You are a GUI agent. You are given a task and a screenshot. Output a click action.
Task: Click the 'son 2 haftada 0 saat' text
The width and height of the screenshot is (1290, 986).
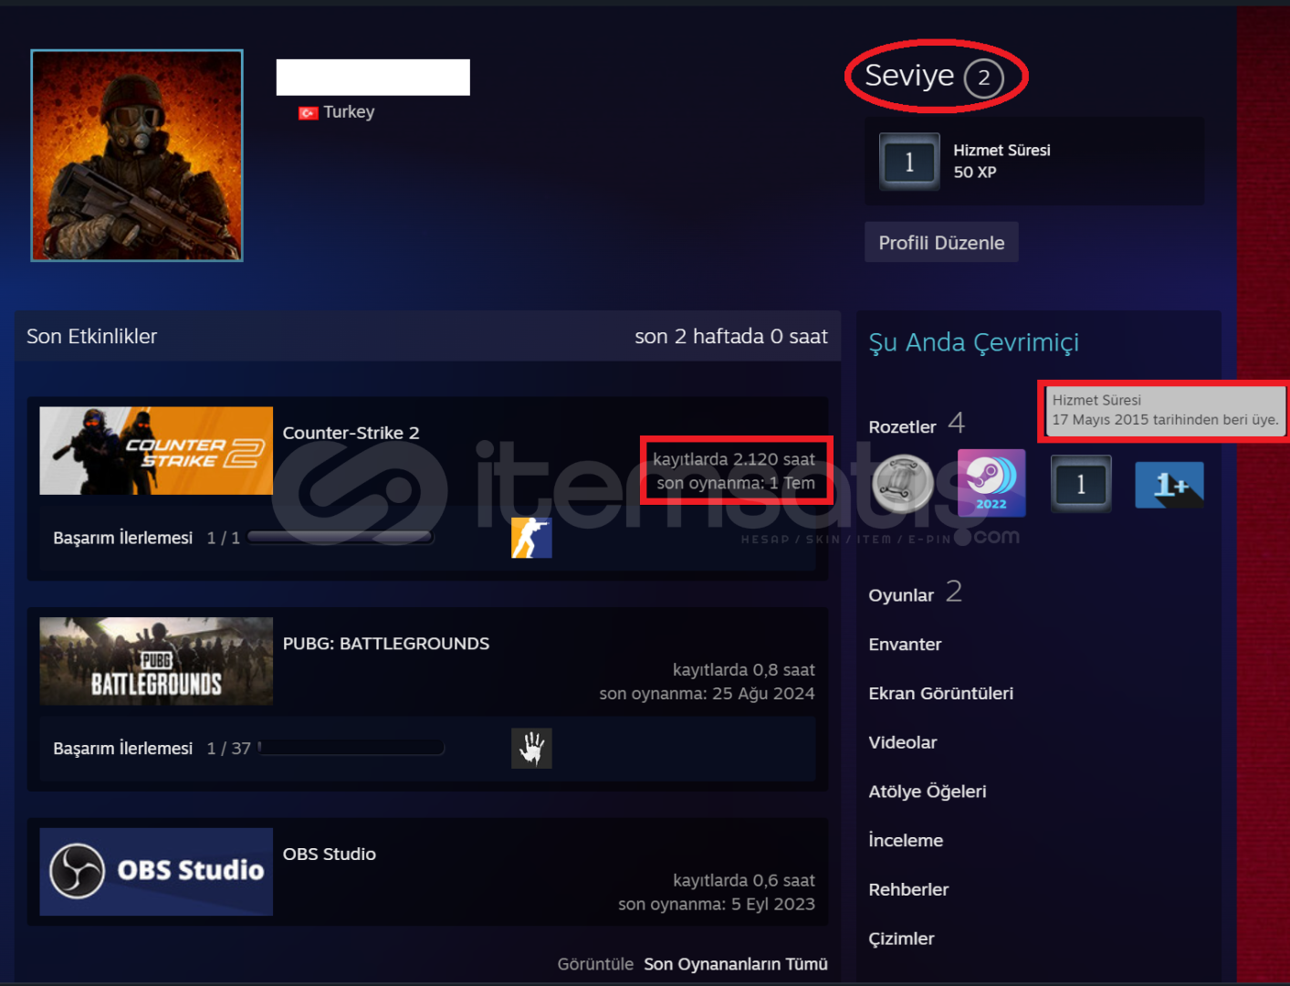tap(731, 337)
